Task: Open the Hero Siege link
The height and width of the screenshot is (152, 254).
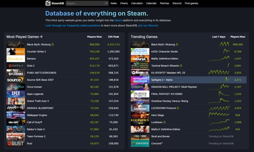Action: (157, 115)
